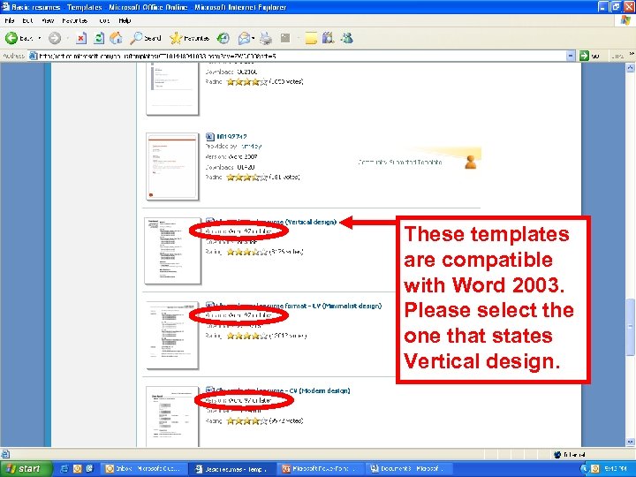Viewport: 636px width, 477px height.
Task: Click the Vertical design resume thumbnail
Action: click(173, 251)
